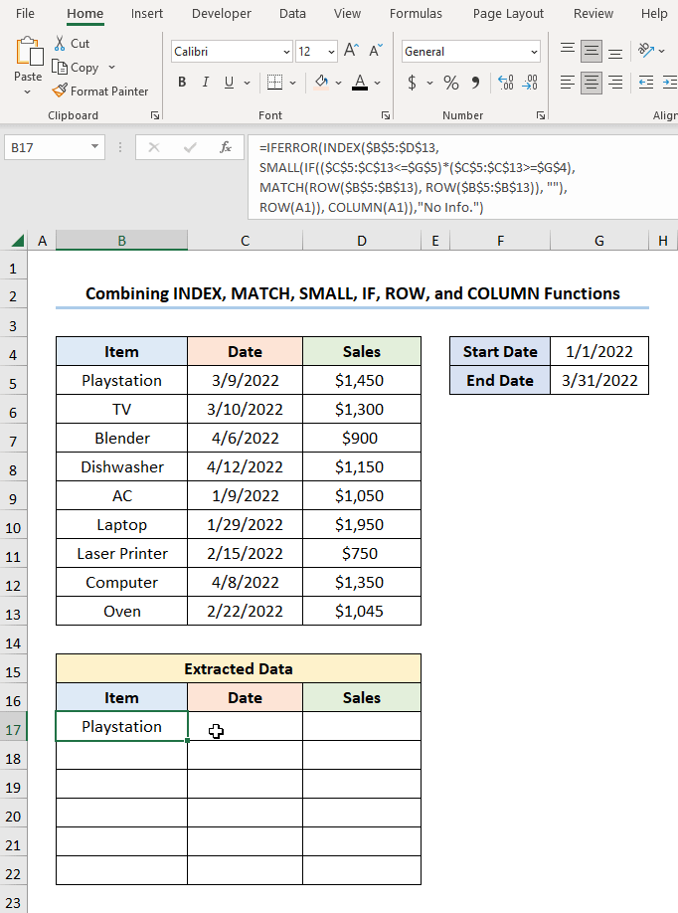Screen dimensions: 678x913
Task: Apply Accounting dollar number format
Action: pyautogui.click(x=412, y=83)
